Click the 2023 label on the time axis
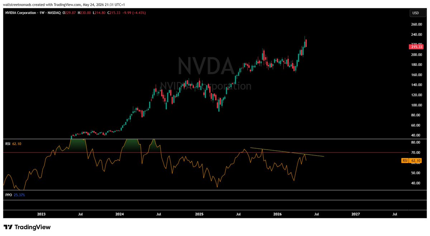The height and width of the screenshot is (236, 430). click(41, 214)
